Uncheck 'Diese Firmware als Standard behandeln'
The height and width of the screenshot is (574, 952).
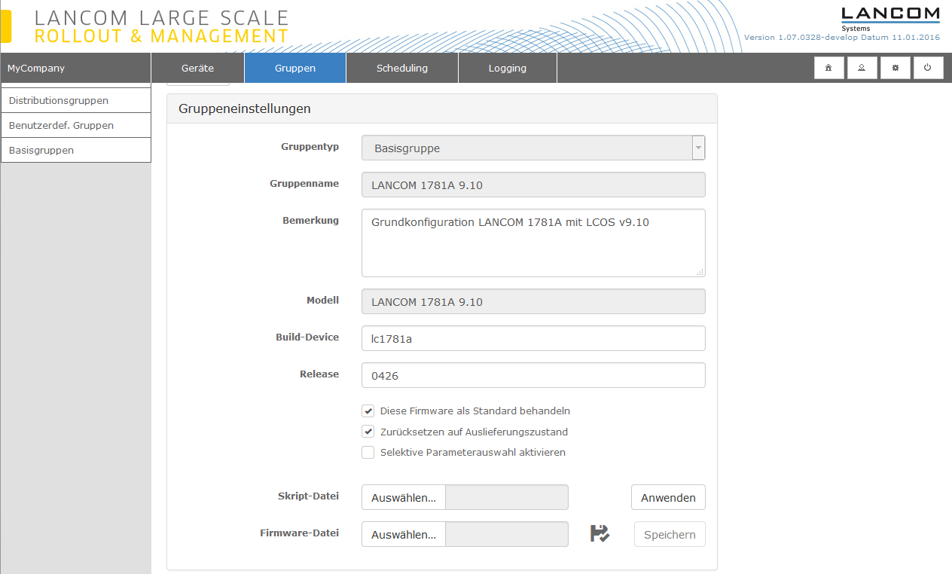pyautogui.click(x=368, y=411)
